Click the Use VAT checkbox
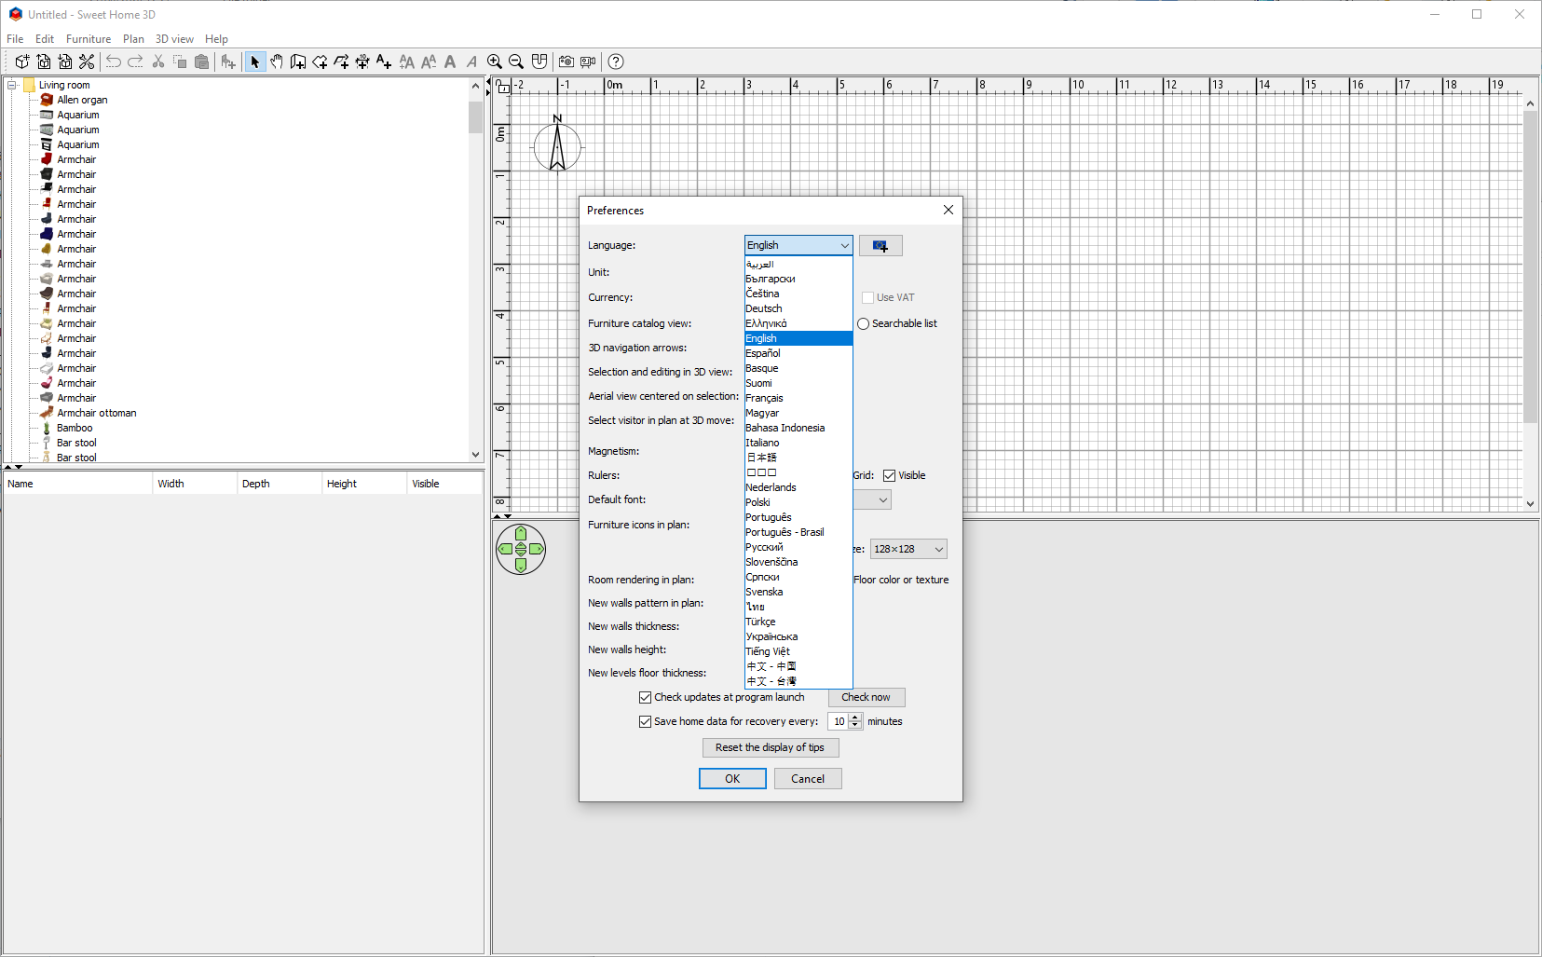 867,297
